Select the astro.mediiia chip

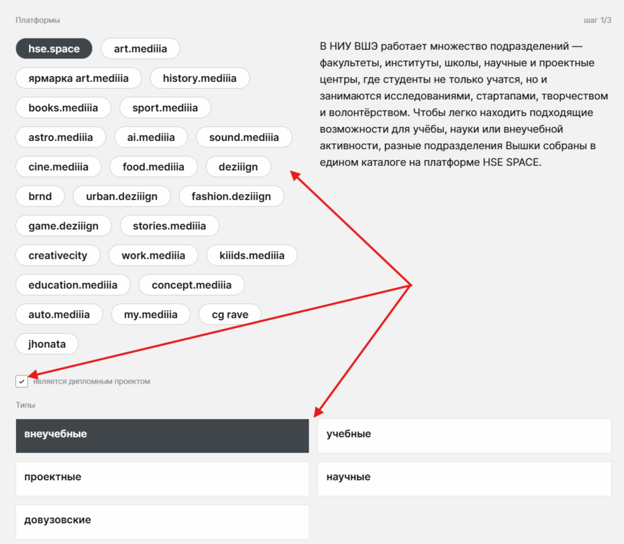(60, 137)
